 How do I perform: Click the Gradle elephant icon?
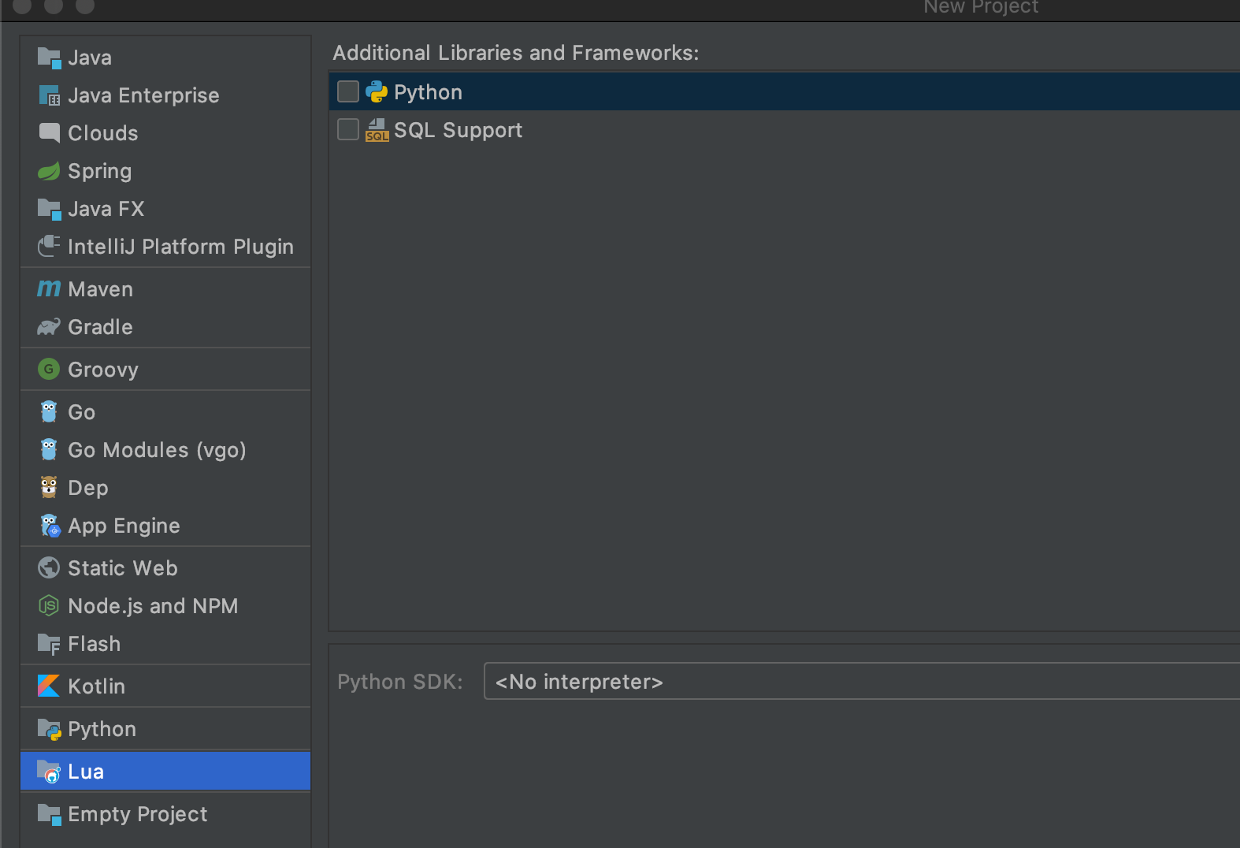[49, 327]
